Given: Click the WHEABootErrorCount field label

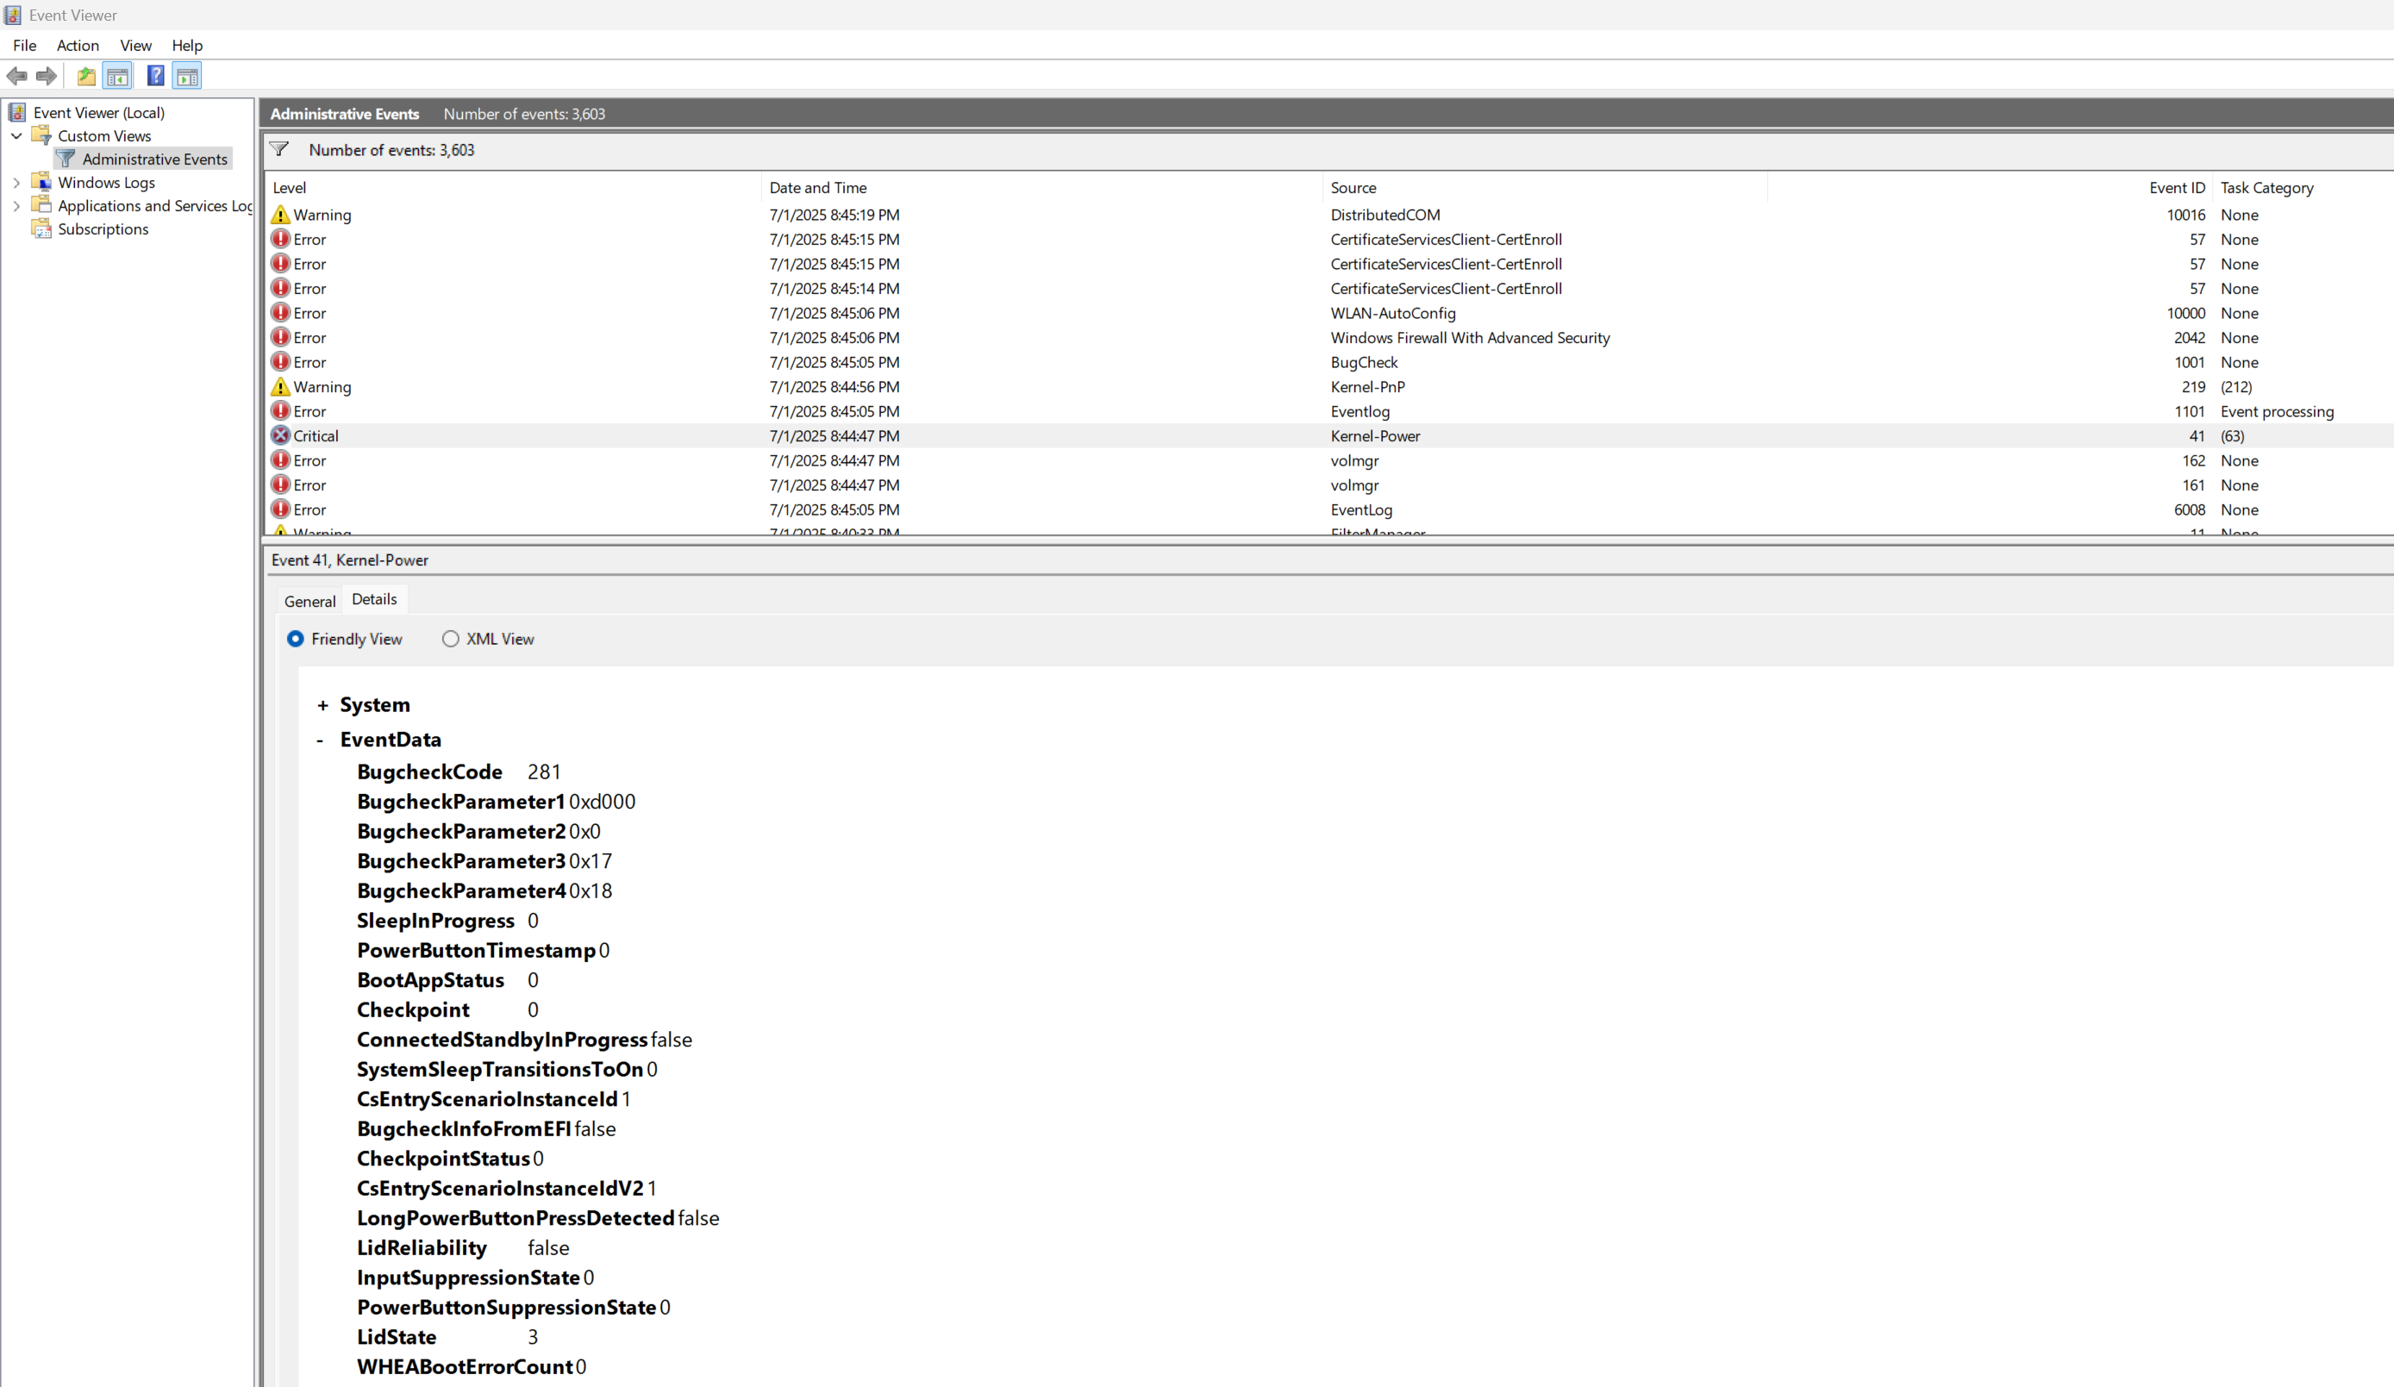Looking at the screenshot, I should click(x=465, y=1366).
